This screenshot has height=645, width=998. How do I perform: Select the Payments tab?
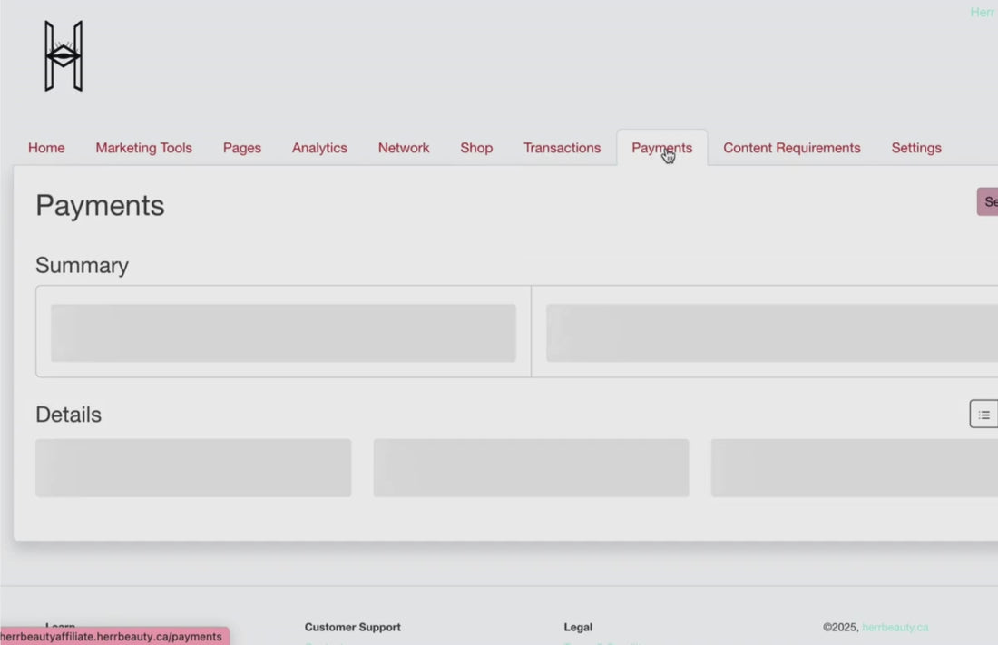662,148
